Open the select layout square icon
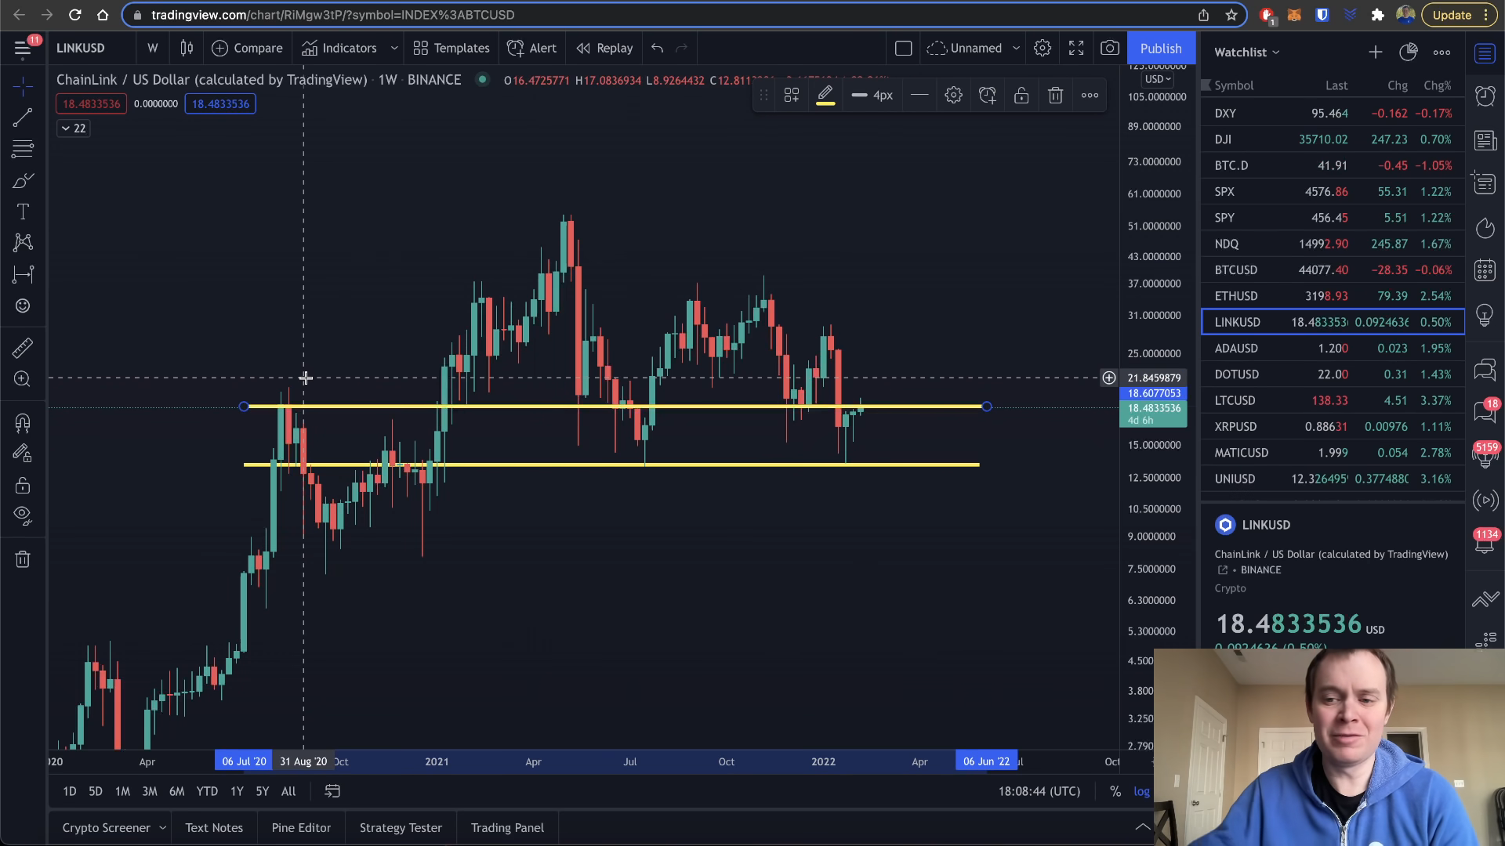The width and height of the screenshot is (1505, 846). 903,48
